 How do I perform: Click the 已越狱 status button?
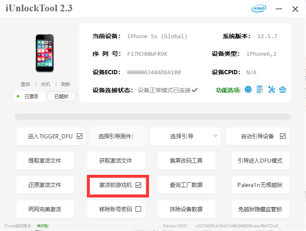(x=61, y=96)
